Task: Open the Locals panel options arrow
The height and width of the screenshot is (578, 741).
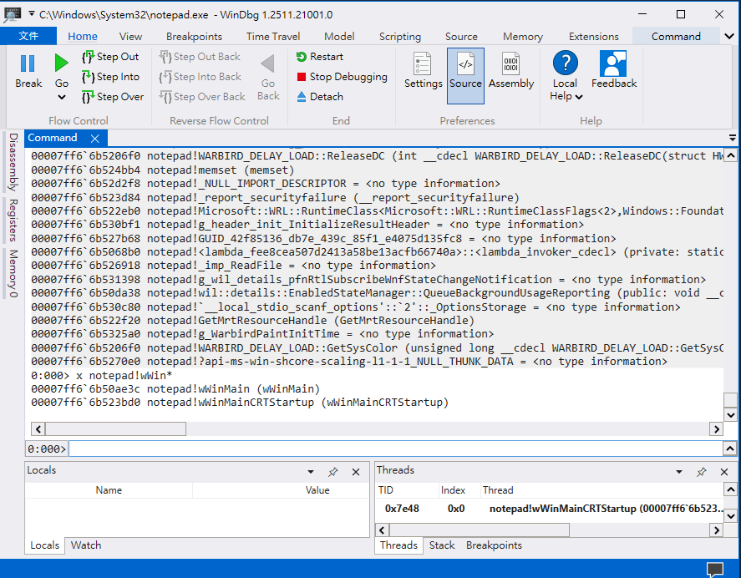Action: (x=311, y=472)
